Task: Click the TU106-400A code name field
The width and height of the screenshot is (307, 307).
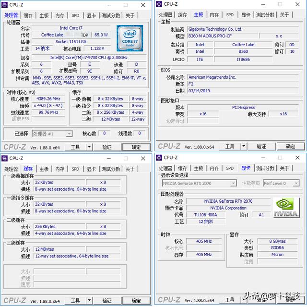Action: pos(206,215)
